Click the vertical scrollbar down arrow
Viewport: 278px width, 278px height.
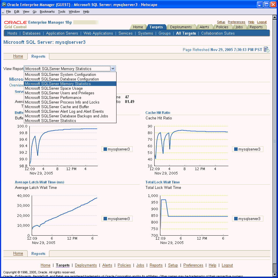275,274
